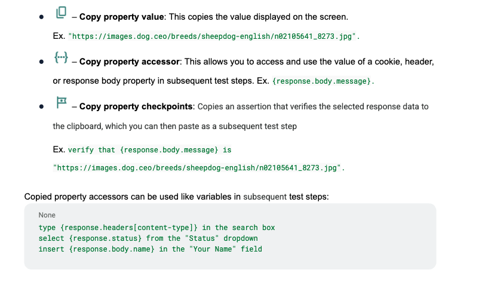Click "the clipboard, which you can then paste" sentence
The width and height of the screenshot is (485, 291).
tap(174, 127)
